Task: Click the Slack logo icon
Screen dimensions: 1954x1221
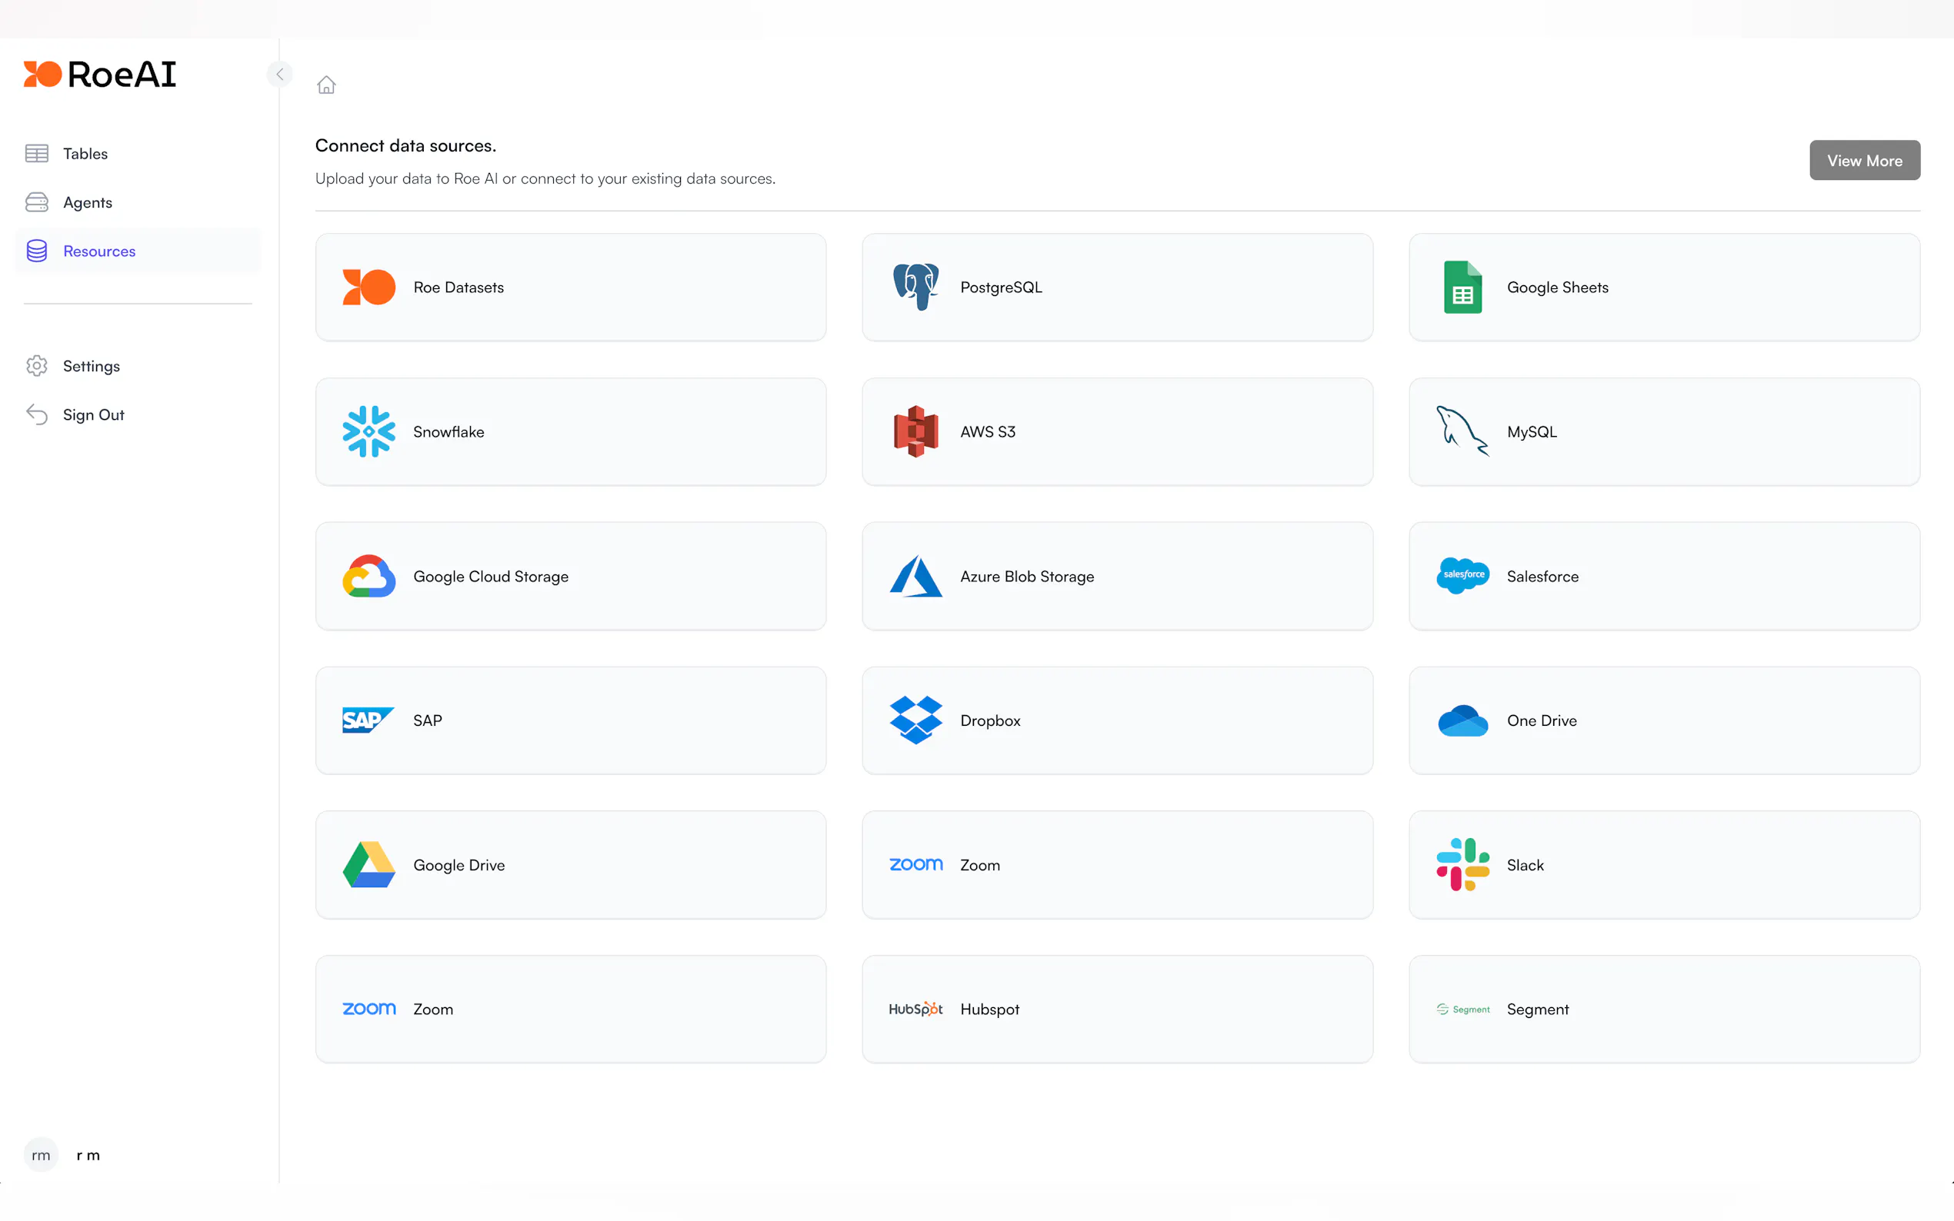Action: point(1462,864)
